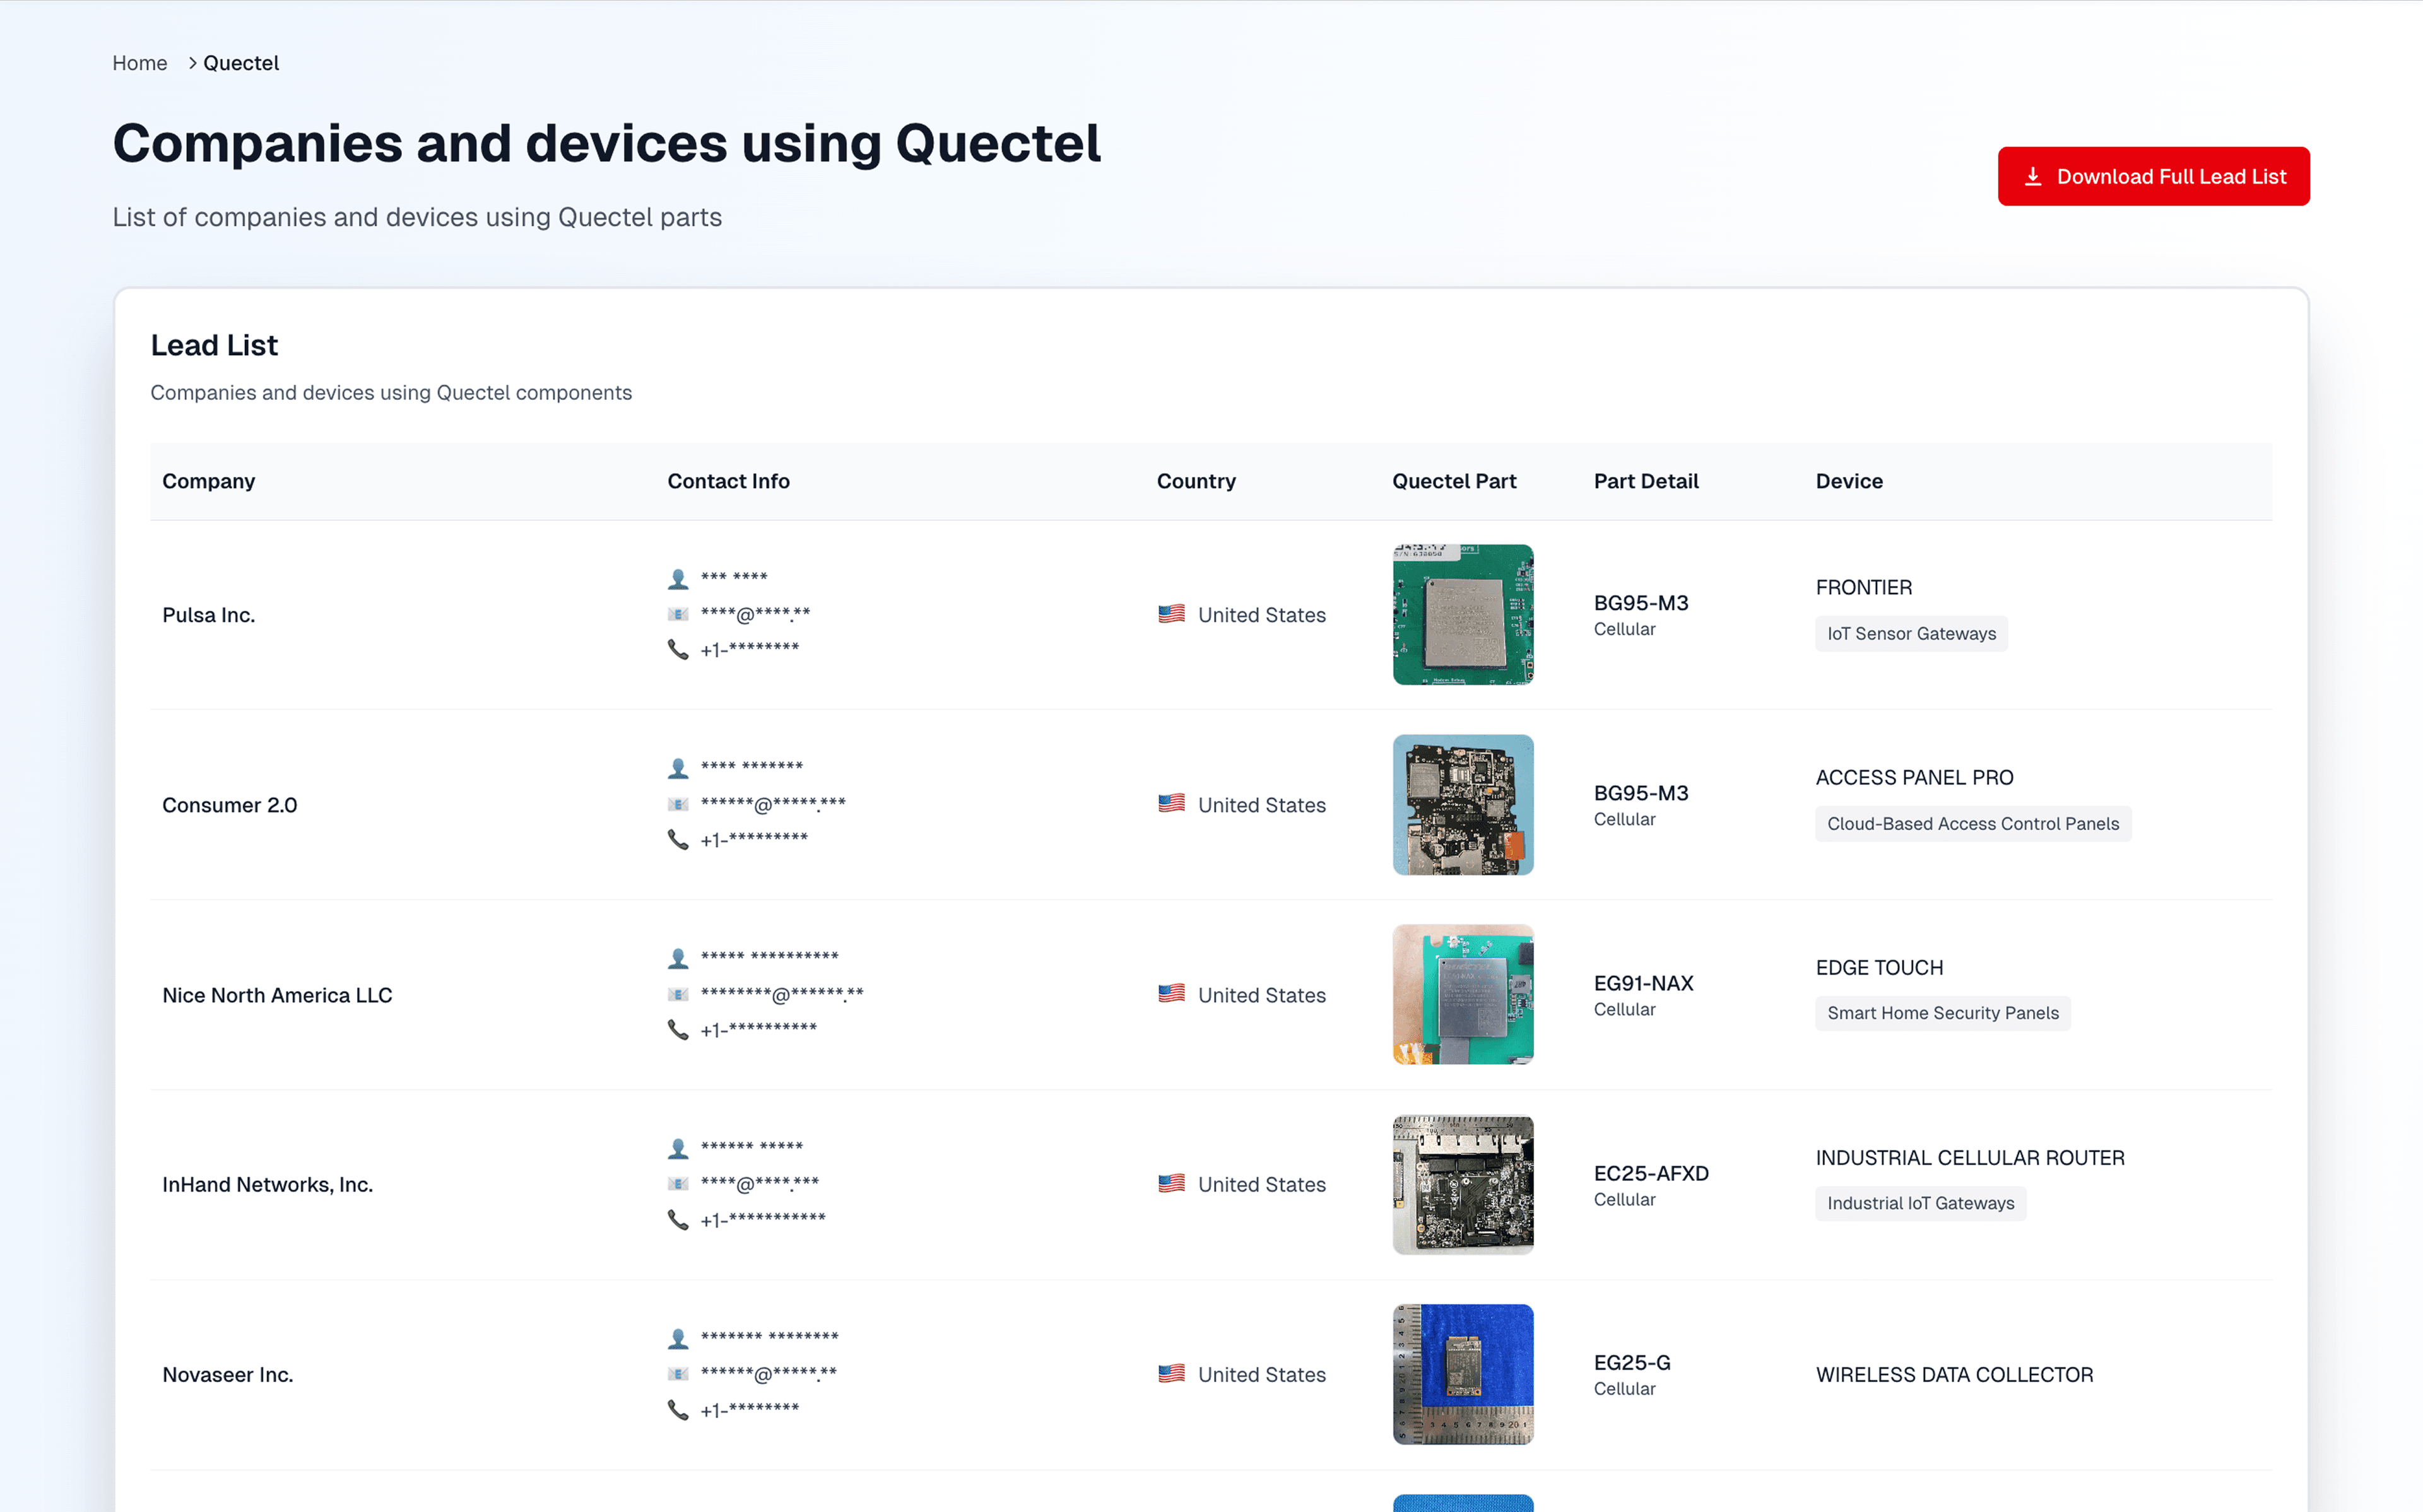Click the Industrial IoT Gateways tag
This screenshot has height=1512, width=2423.
(x=1920, y=1203)
